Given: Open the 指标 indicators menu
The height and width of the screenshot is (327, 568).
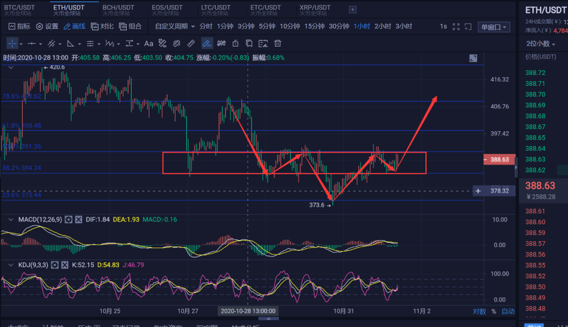Looking at the screenshot, I should pyautogui.click(x=19, y=27).
